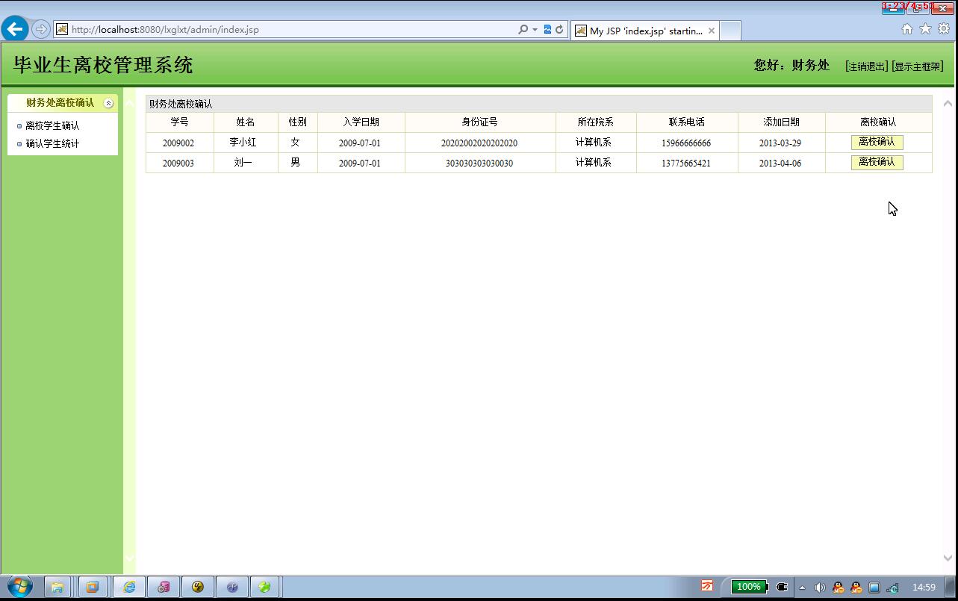This screenshot has width=958, height=601.
Task: Click the taskbar clock showing 14:59
Action: [x=924, y=588]
